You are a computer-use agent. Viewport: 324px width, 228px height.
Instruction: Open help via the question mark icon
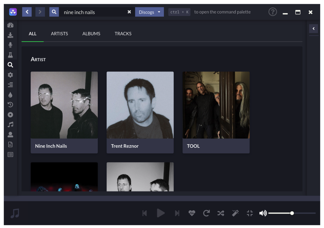tap(272, 12)
